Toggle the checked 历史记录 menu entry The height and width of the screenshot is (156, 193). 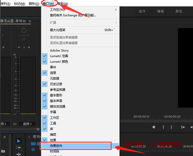[x=56, y=84]
